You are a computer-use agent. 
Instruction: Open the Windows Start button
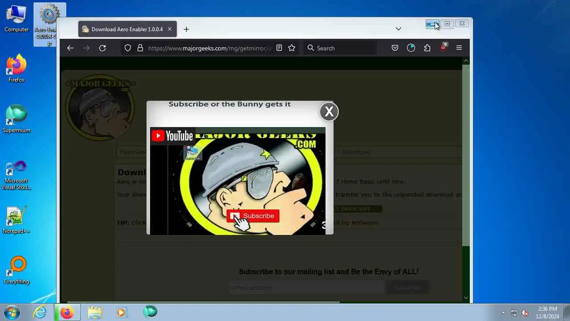coord(12,312)
